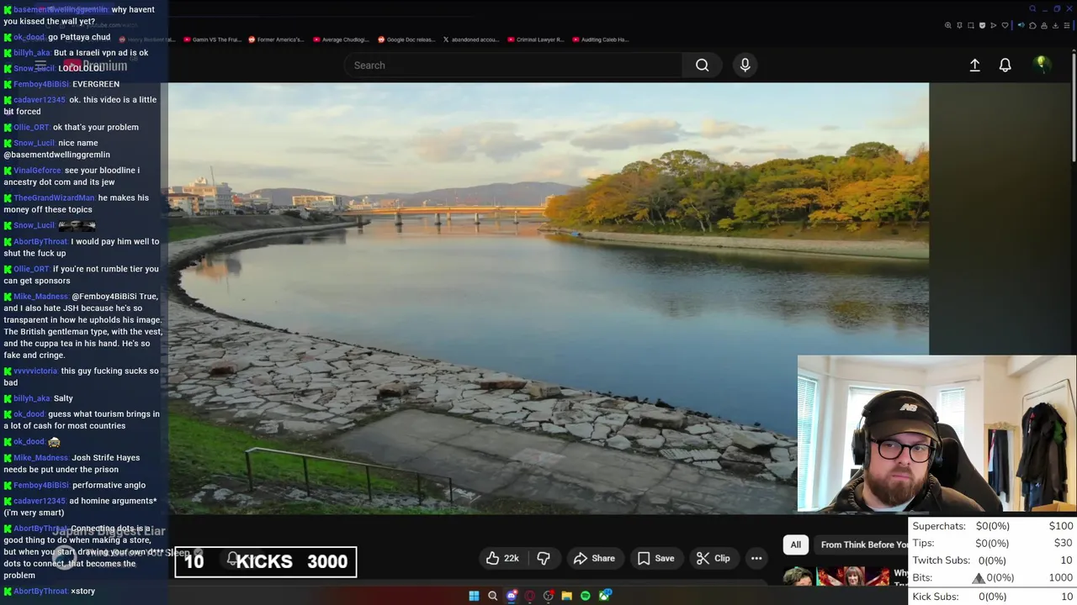1077x605 pixels.
Task: Add page to bookmarks heart icon
Action: click(1005, 25)
